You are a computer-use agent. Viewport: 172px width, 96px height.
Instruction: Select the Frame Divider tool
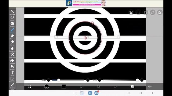coord(12,79)
